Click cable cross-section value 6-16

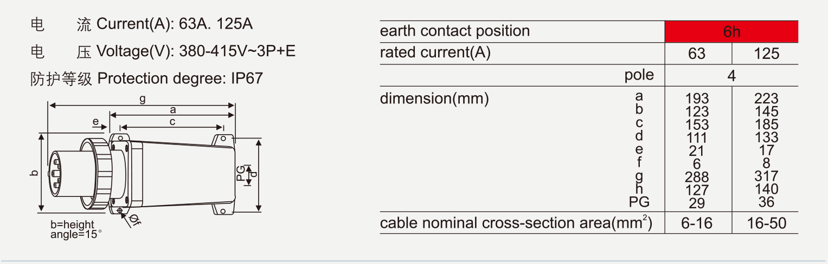[697, 223]
